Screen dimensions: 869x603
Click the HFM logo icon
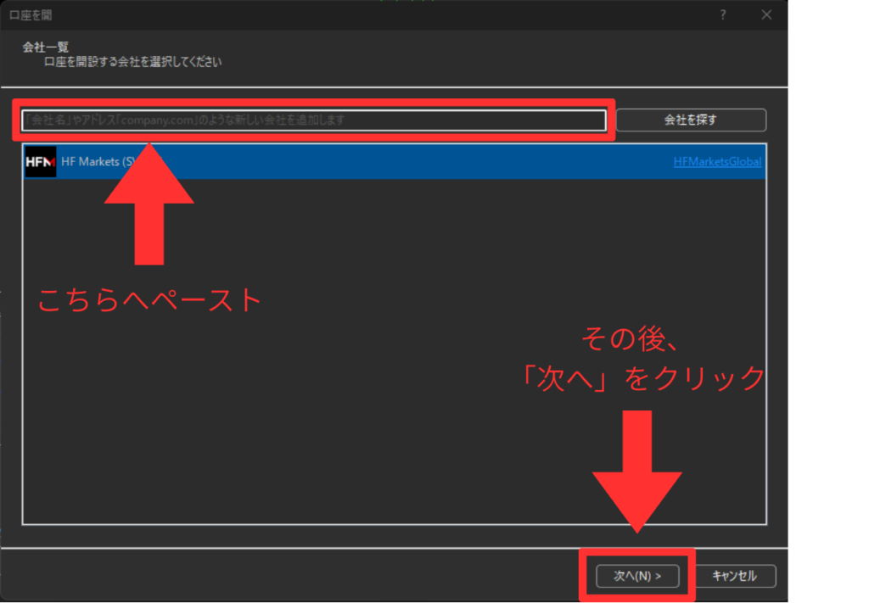pyautogui.click(x=40, y=161)
